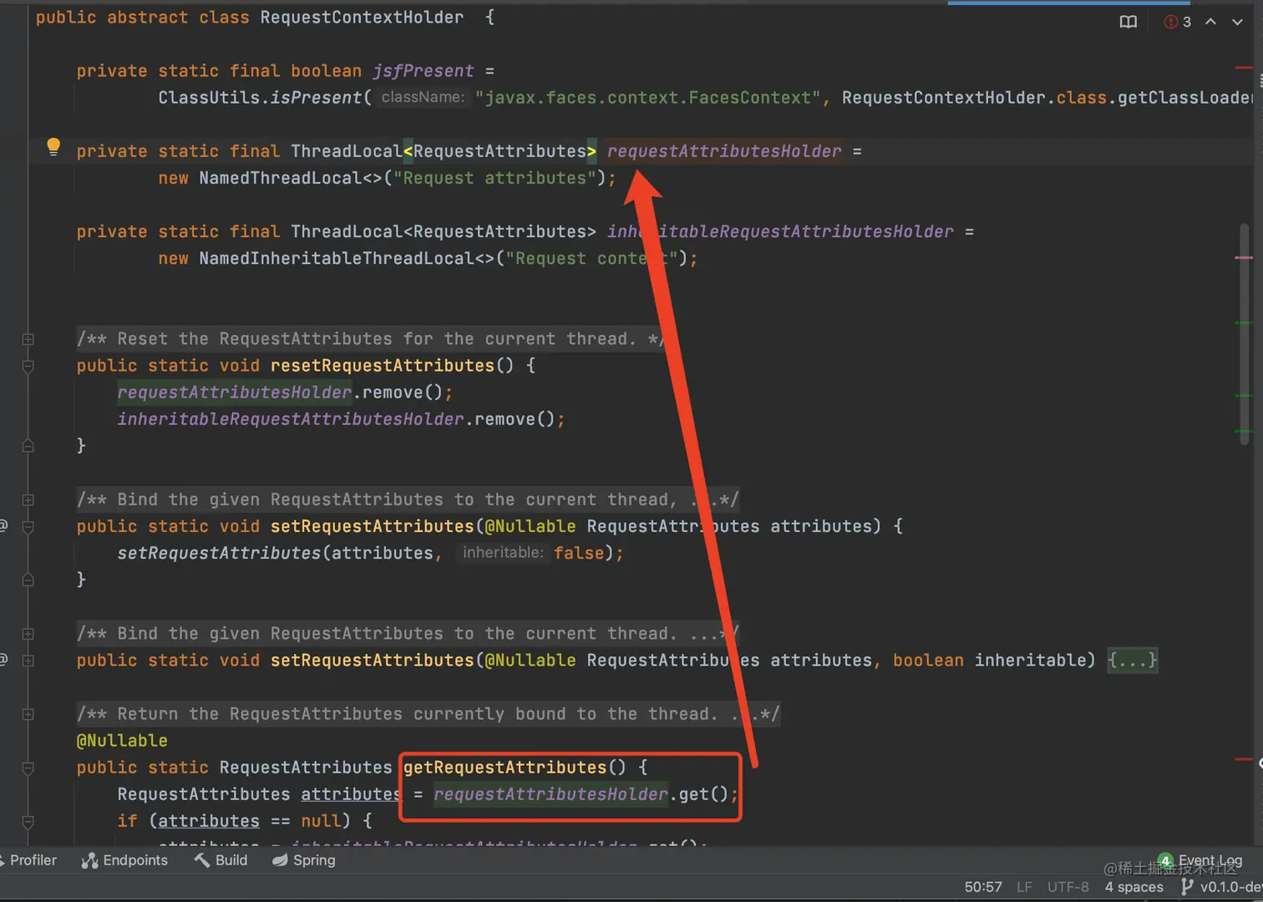This screenshot has width=1263, height=902.
Task: Click requestAttributesHolder field declaration name
Action: 724,151
